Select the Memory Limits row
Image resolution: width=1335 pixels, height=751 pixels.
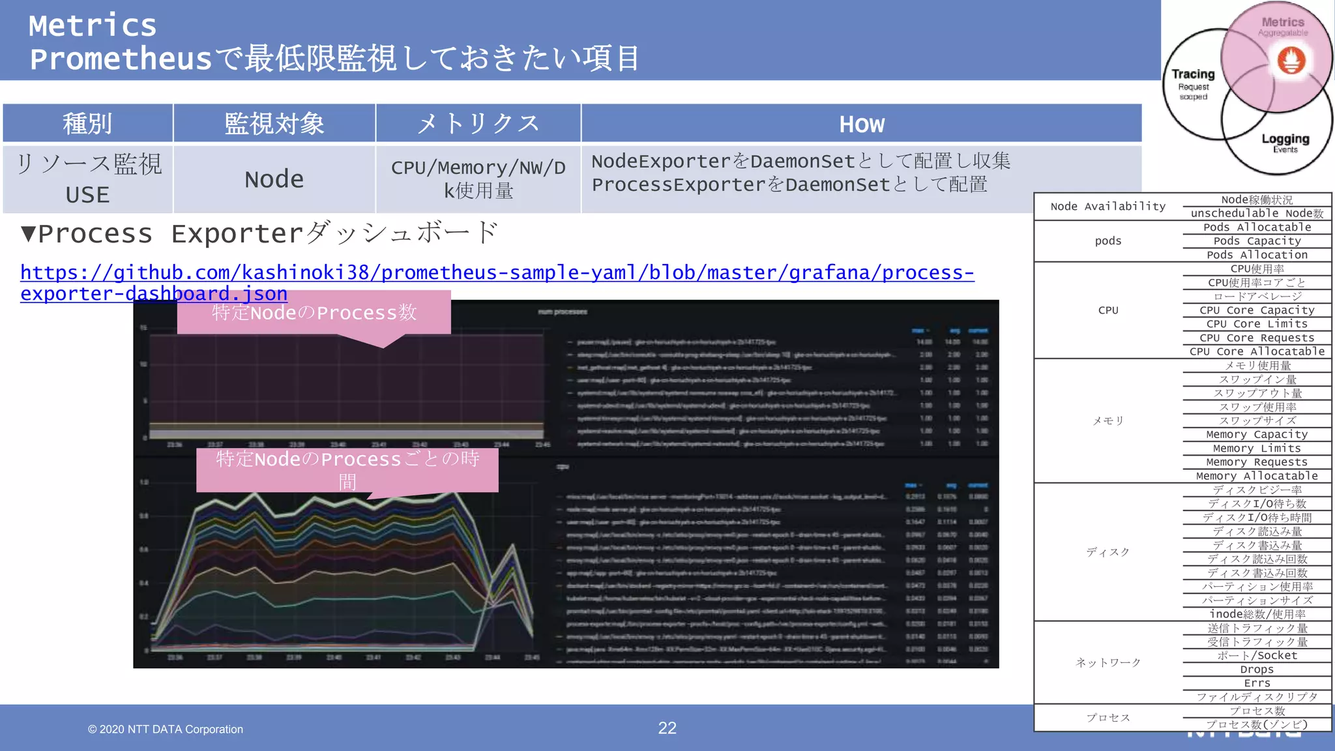point(1257,449)
